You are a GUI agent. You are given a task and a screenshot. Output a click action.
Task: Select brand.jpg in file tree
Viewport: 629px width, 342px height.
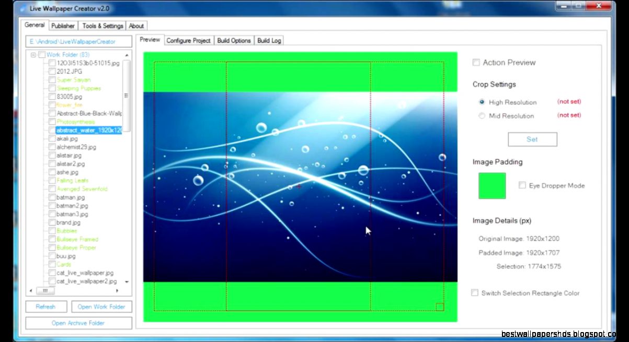(x=70, y=222)
